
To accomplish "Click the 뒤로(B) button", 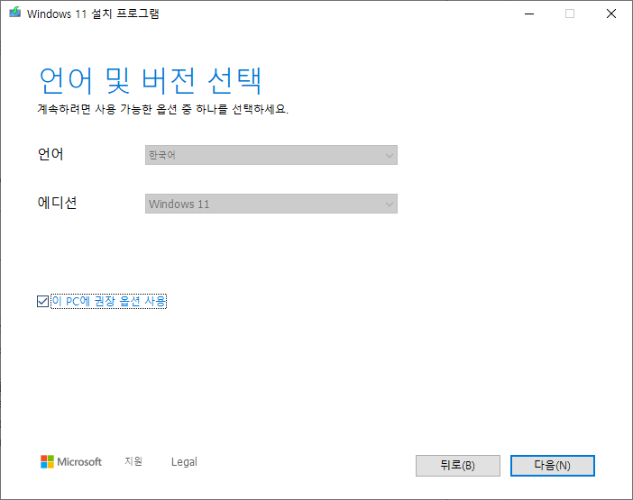I will pos(458,466).
